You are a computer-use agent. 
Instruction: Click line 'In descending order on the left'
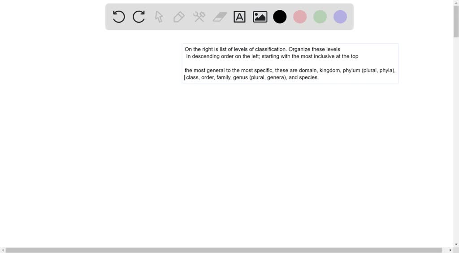(x=272, y=56)
